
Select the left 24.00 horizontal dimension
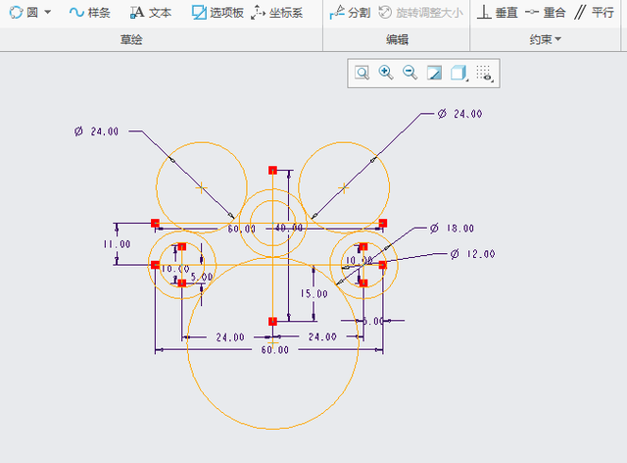pyautogui.click(x=230, y=337)
